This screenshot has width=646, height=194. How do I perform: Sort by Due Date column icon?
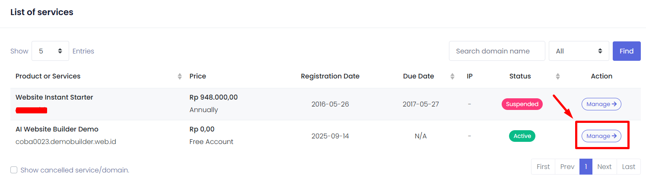(x=452, y=76)
